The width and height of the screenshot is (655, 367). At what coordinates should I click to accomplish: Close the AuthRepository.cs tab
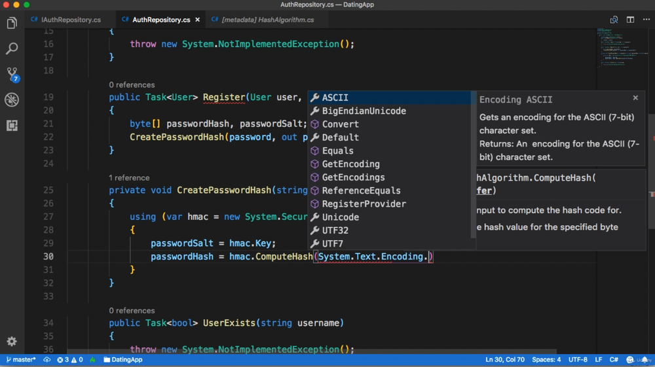click(198, 20)
